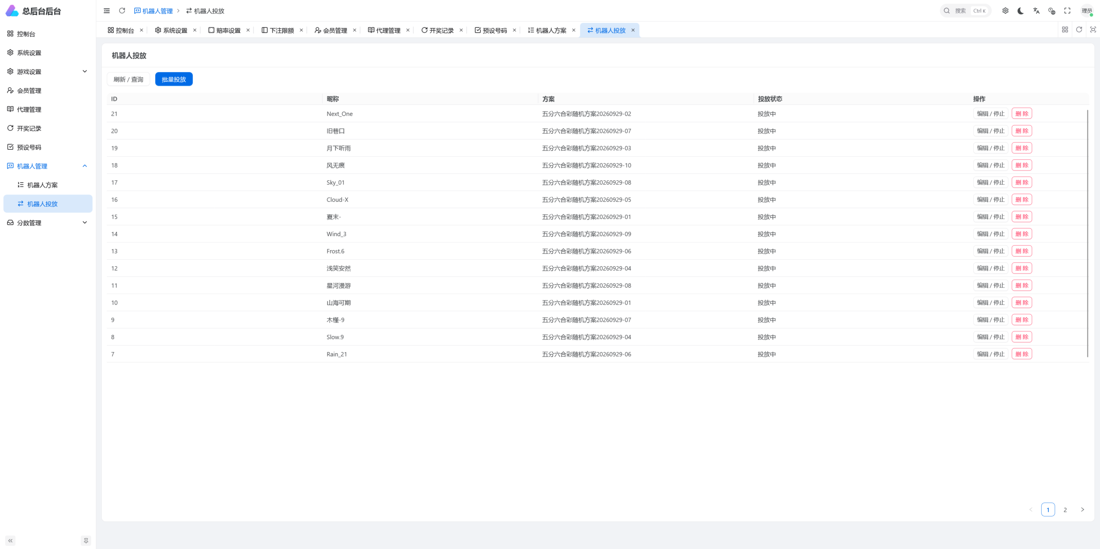Screen dimensions: 1100x549
Task: Open 会员管理 in the sidebar
Action: [x=48, y=91]
